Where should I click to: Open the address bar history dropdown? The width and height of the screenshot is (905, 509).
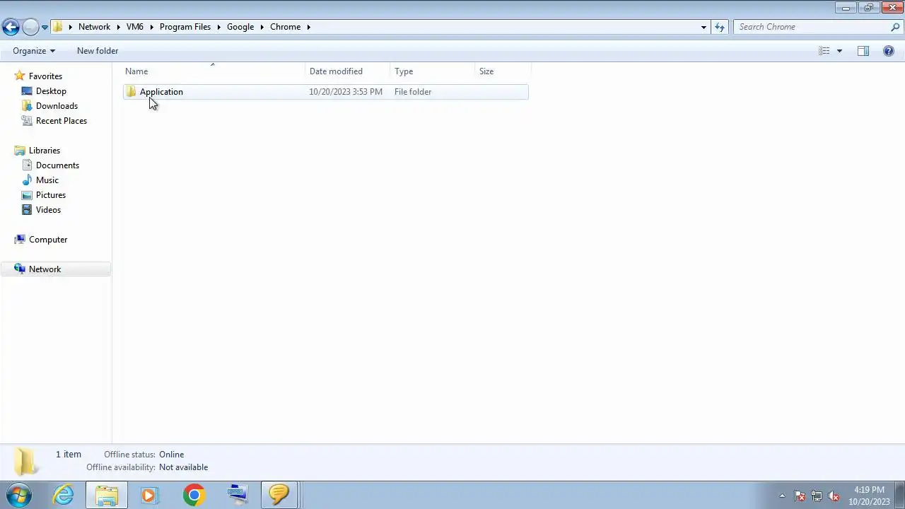coord(703,27)
